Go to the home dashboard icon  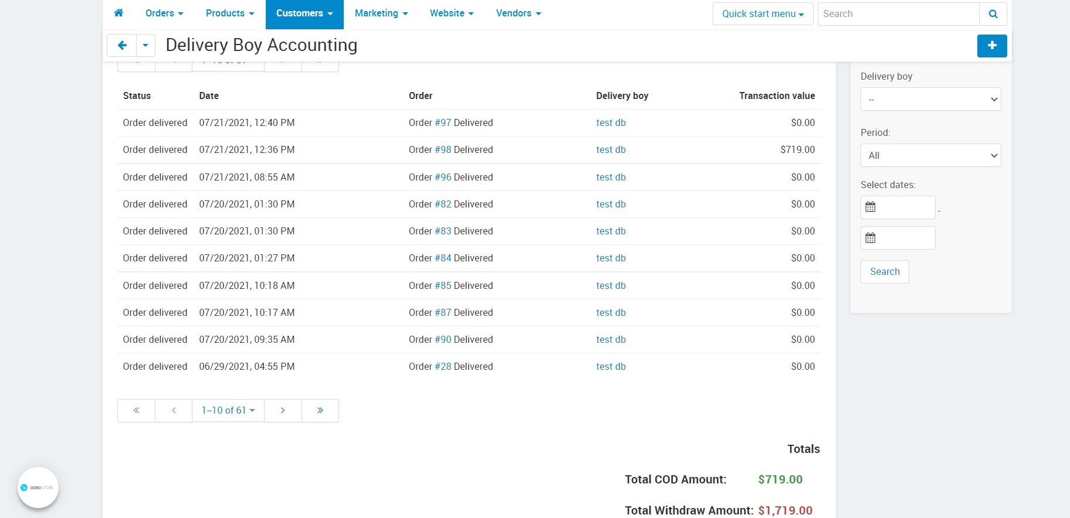coord(118,13)
